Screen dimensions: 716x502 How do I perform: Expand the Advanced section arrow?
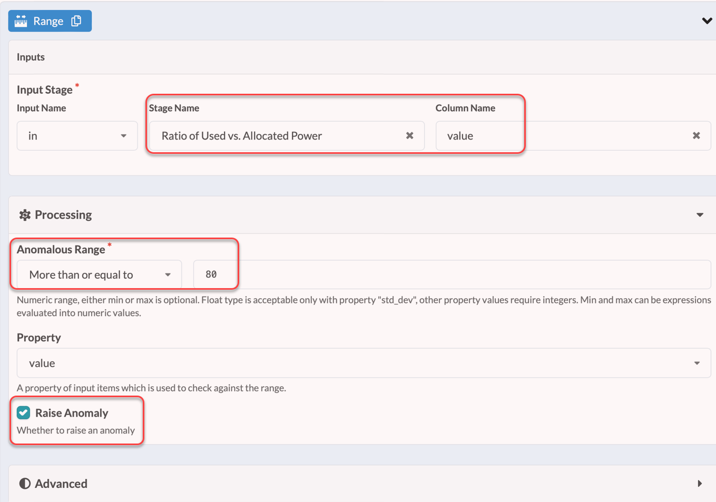700,484
